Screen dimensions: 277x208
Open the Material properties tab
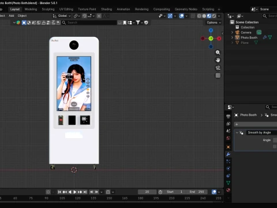229,190
